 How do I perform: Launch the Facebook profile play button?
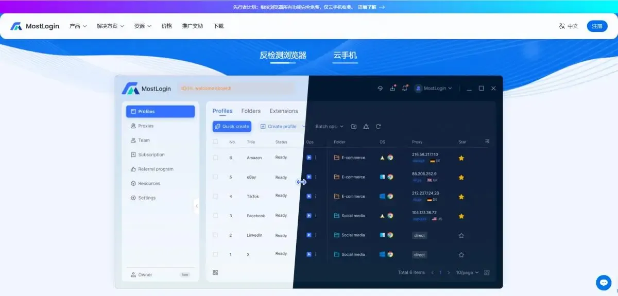tap(309, 216)
